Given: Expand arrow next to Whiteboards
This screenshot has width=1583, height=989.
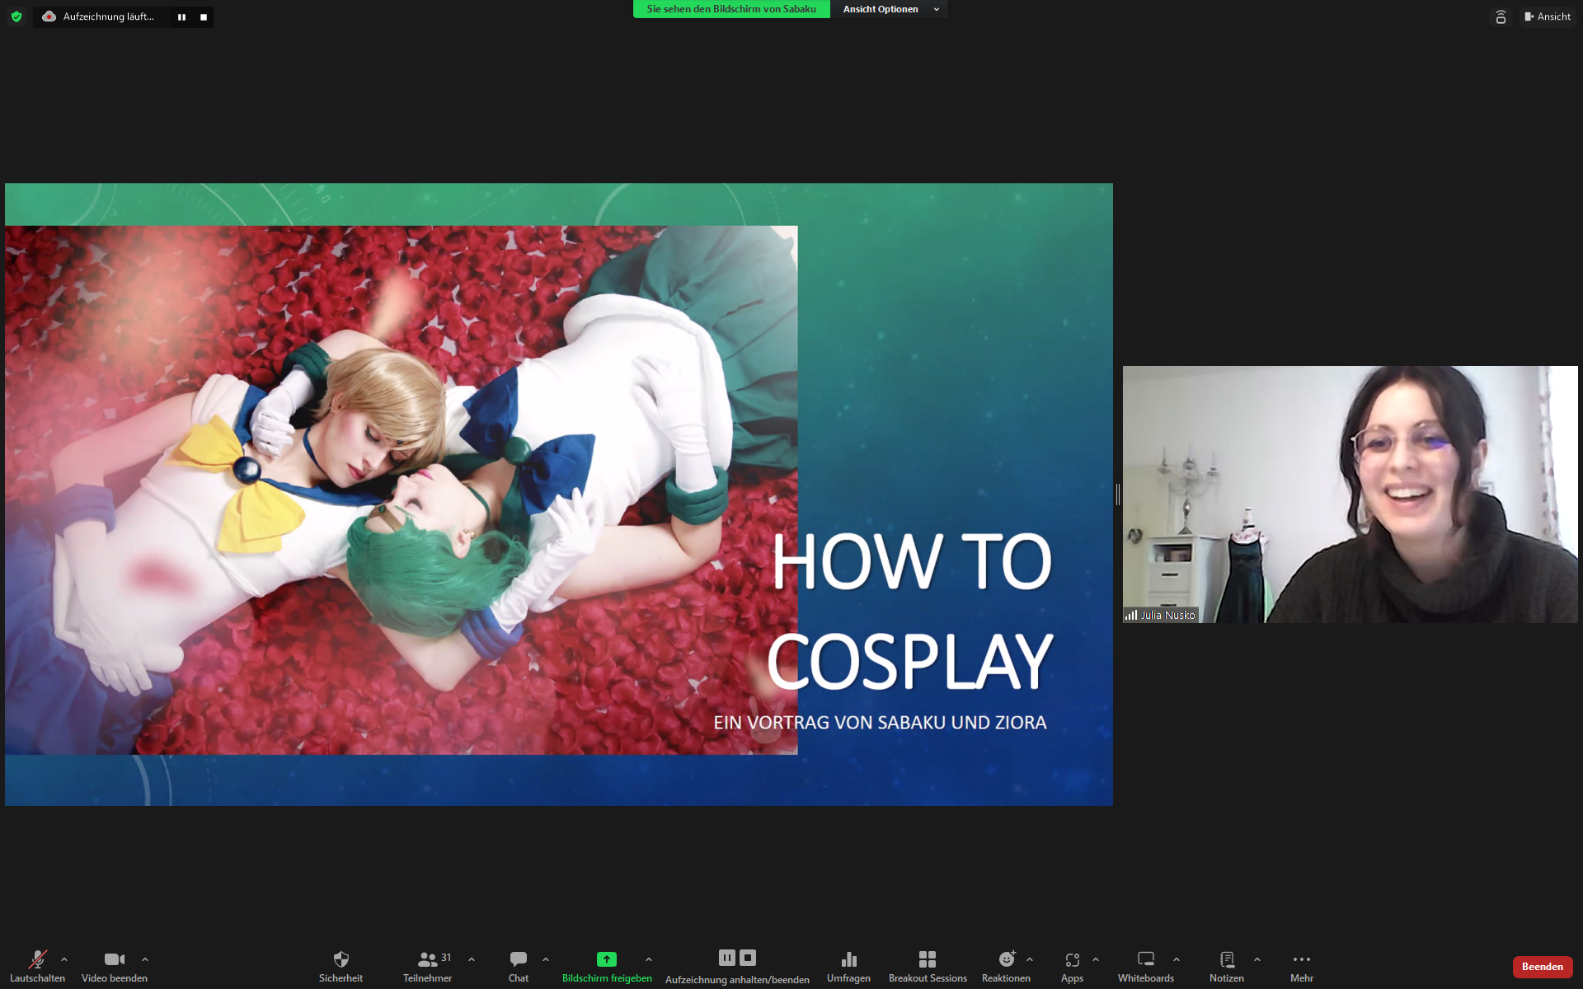Looking at the screenshot, I should [x=1177, y=959].
